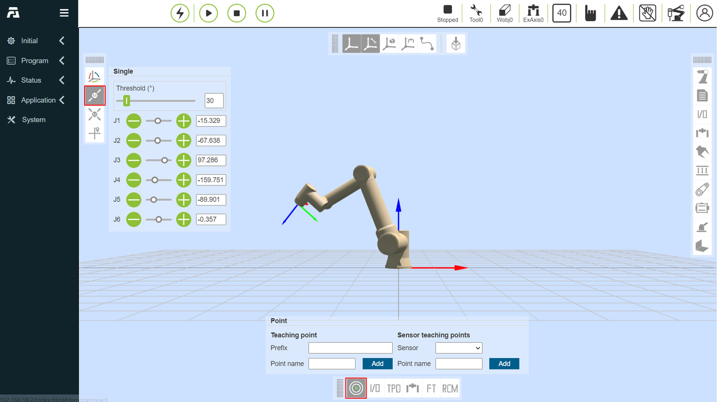Open the I/O panel in right sidebar
This screenshot has width=717, height=402.
pyautogui.click(x=702, y=114)
